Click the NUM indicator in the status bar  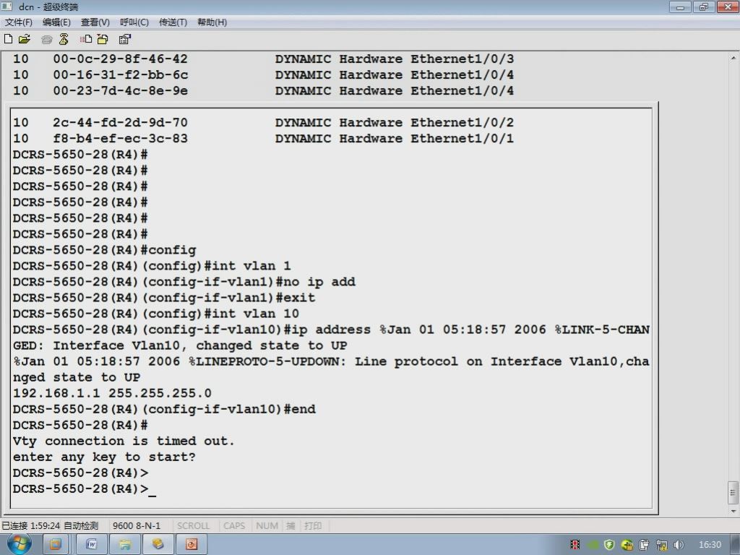[x=267, y=526]
